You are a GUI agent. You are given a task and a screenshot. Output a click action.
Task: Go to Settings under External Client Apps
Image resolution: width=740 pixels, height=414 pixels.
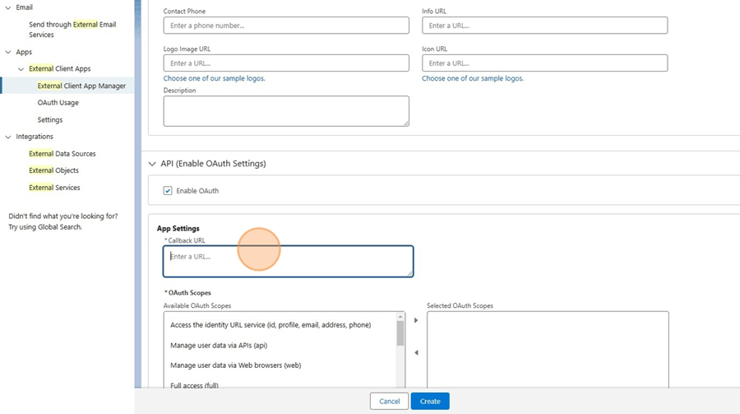click(x=49, y=120)
